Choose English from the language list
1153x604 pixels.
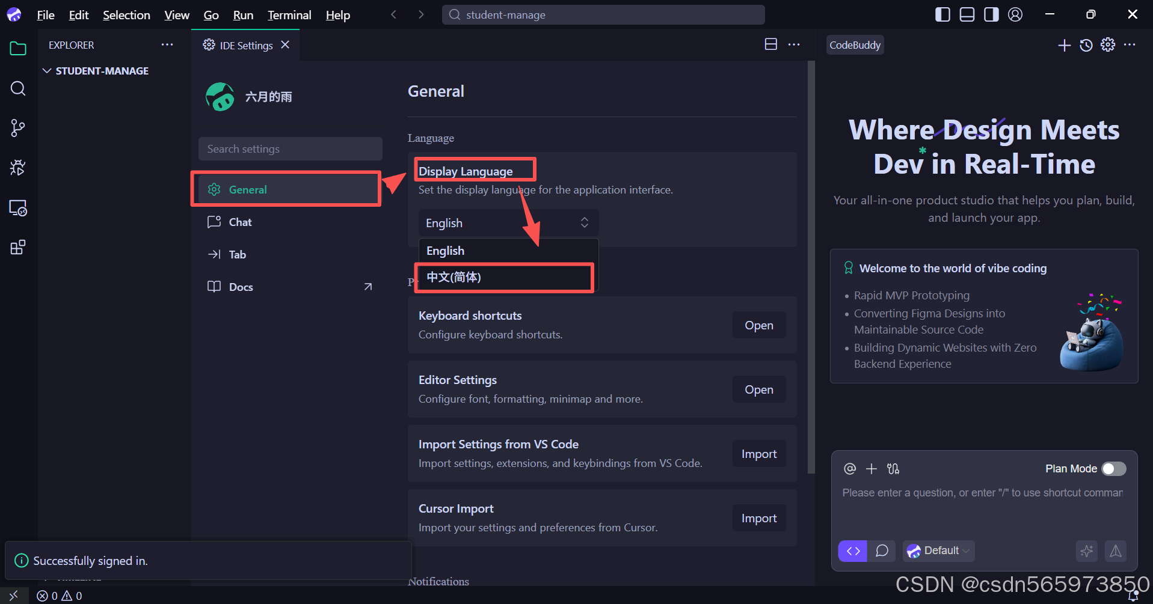tap(508, 251)
